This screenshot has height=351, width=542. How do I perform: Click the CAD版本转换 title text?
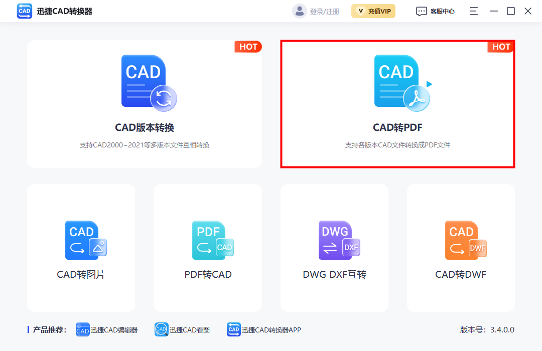click(145, 127)
